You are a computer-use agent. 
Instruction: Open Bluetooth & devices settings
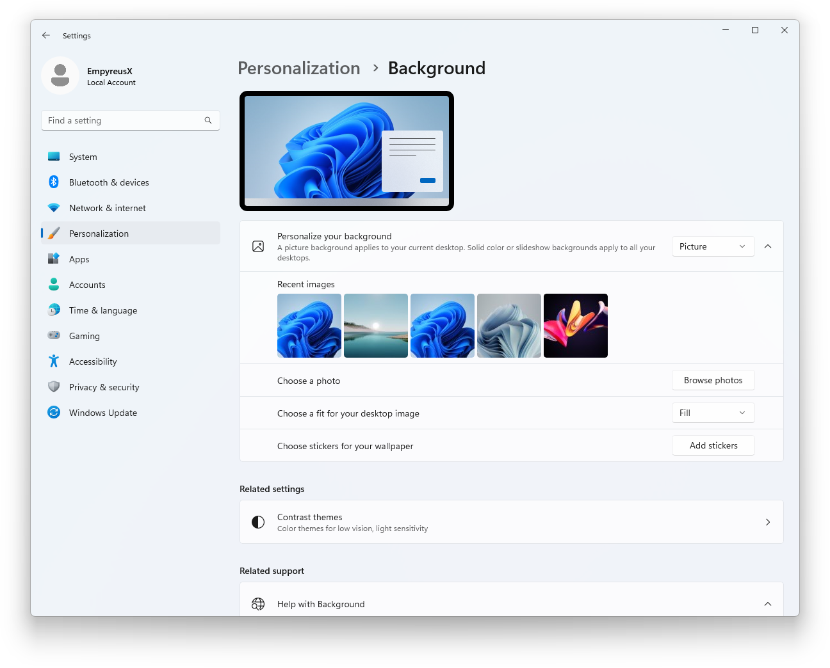point(131,182)
